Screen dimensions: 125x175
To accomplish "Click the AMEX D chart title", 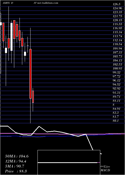I will point(8,3).
